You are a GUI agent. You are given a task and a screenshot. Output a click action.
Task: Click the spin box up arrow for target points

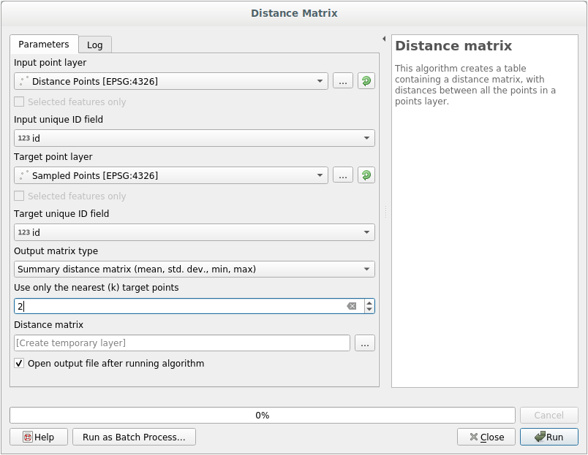[369, 302]
